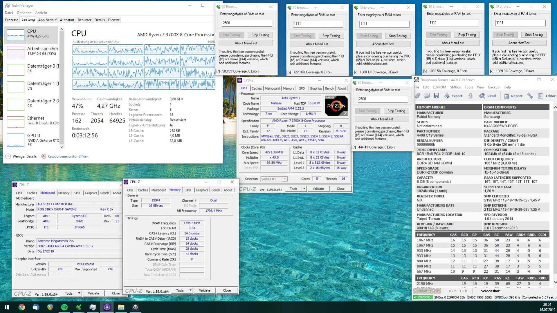557x313 pixels.
Task: Click Validate in the CPU-Z Memory window
Action: click(204, 290)
